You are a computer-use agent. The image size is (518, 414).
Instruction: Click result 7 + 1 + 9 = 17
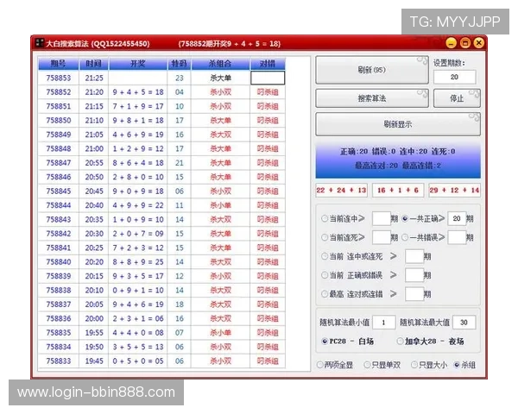pos(138,106)
